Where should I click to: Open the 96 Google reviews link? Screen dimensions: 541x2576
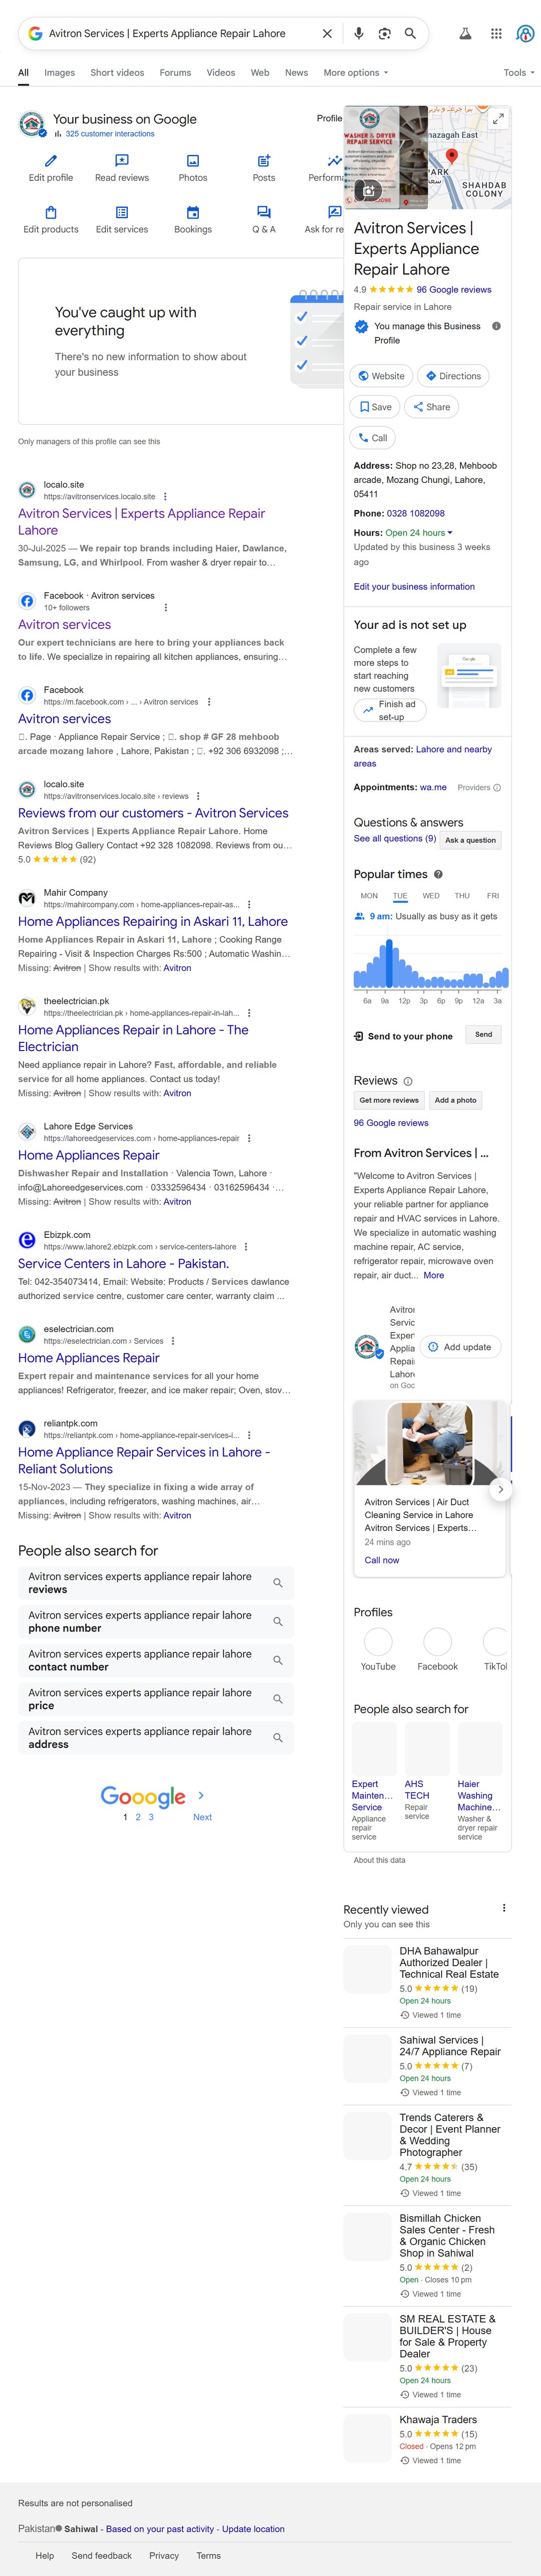click(454, 290)
